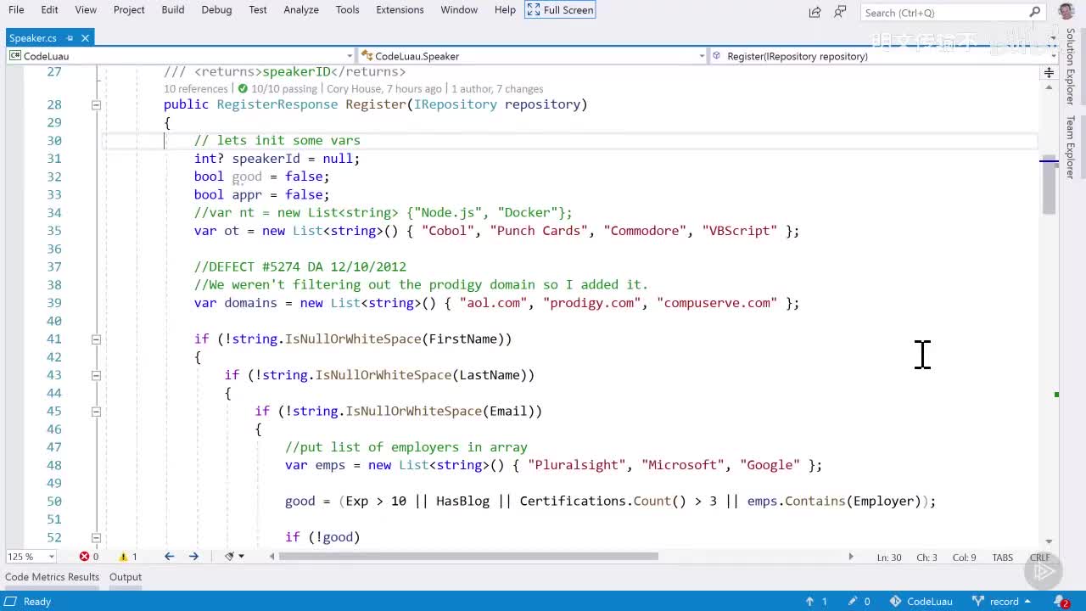Image resolution: width=1086 pixels, height=611 pixels.
Task: Open the Extensions menu
Action: click(400, 9)
